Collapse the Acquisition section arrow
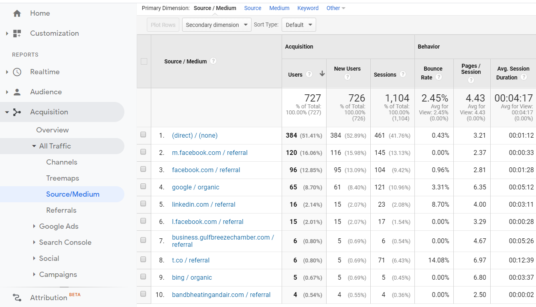The width and height of the screenshot is (536, 307). click(7, 112)
